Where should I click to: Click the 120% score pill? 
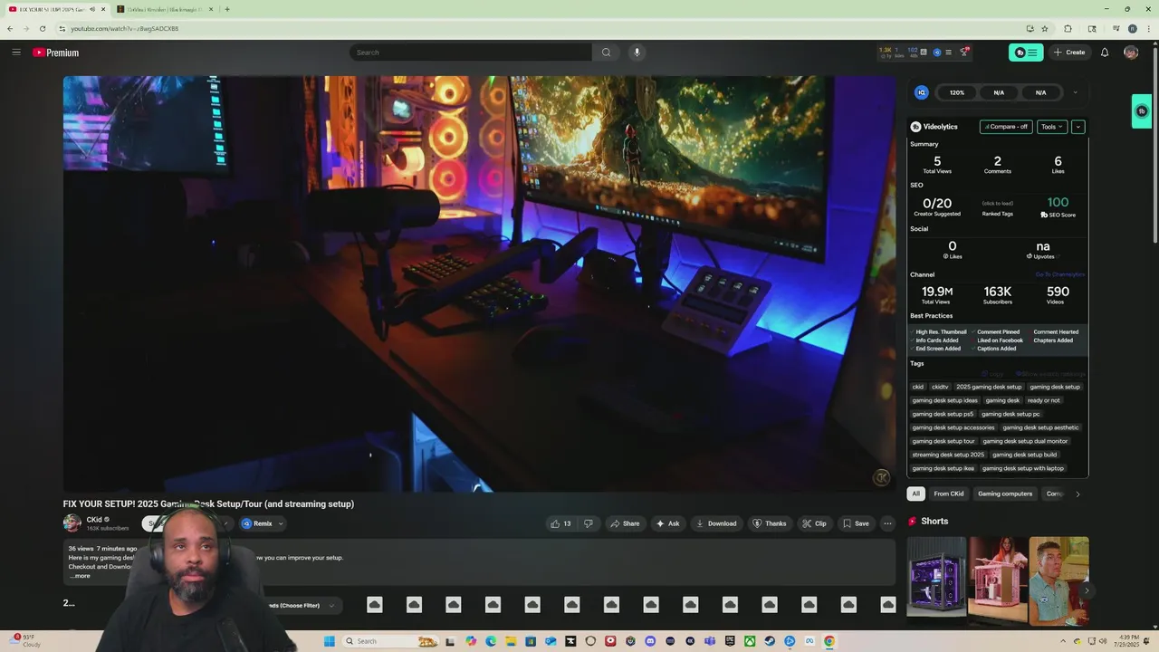tap(957, 92)
